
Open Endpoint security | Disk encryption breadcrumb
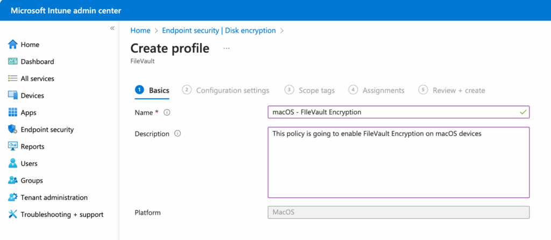pyautogui.click(x=218, y=31)
